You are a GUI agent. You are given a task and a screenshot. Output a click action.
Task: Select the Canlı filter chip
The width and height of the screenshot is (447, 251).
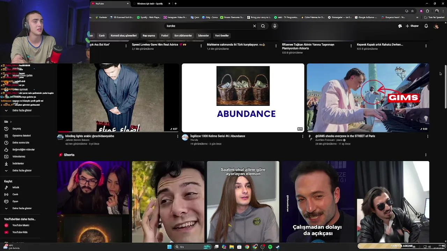pyautogui.click(x=102, y=36)
